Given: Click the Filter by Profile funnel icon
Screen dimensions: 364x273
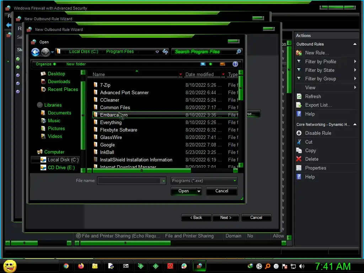Looking at the screenshot, I should (299, 61).
